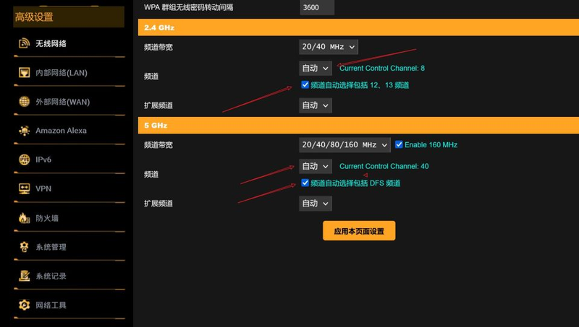The image size is (579, 327).
Task: Click the WAN globe icon in sidebar
Action: (24, 101)
